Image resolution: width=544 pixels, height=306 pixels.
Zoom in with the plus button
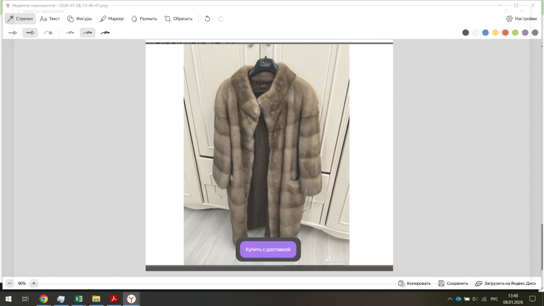click(x=34, y=283)
